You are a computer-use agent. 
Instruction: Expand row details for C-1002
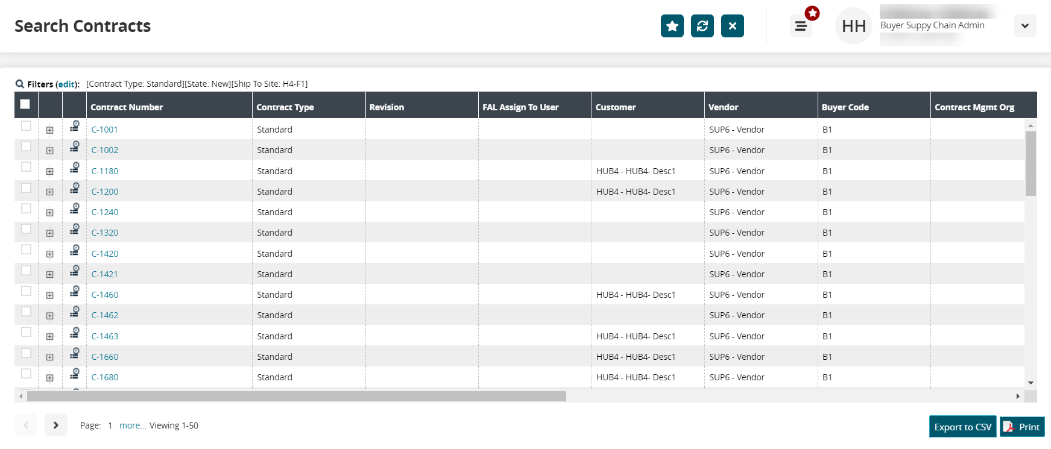50,151
